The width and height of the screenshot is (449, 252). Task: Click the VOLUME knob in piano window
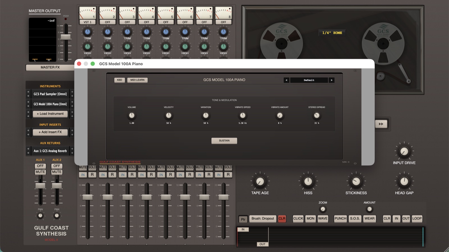click(132, 115)
